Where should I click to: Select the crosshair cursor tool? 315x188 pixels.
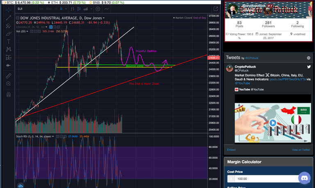pos(9,10)
